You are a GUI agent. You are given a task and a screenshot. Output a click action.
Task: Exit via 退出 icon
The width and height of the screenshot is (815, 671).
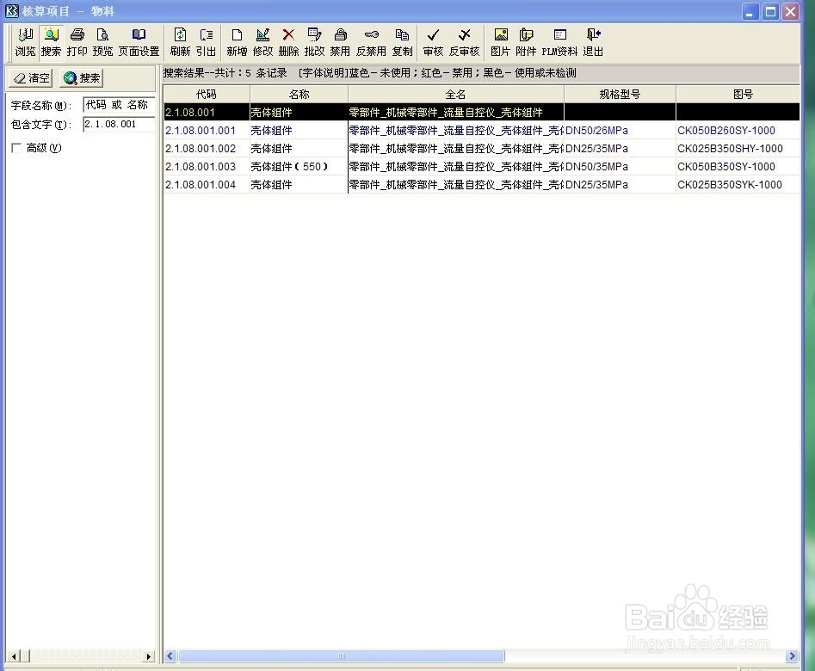click(x=593, y=43)
